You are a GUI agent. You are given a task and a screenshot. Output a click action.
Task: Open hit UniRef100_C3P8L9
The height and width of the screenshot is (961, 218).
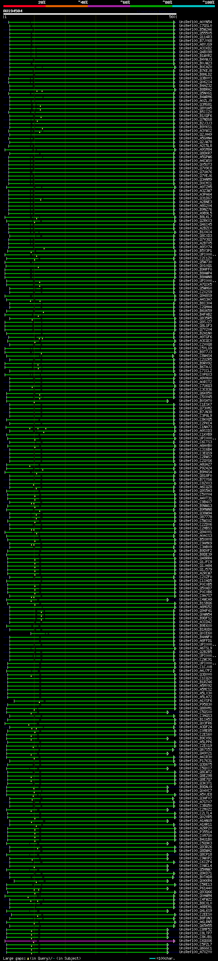[x=196, y=416]
